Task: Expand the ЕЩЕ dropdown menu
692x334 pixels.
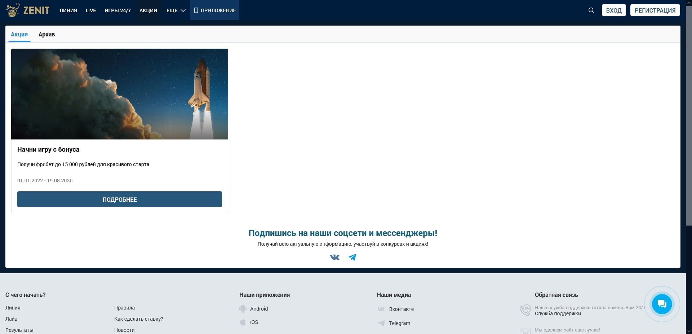Action: click(175, 10)
